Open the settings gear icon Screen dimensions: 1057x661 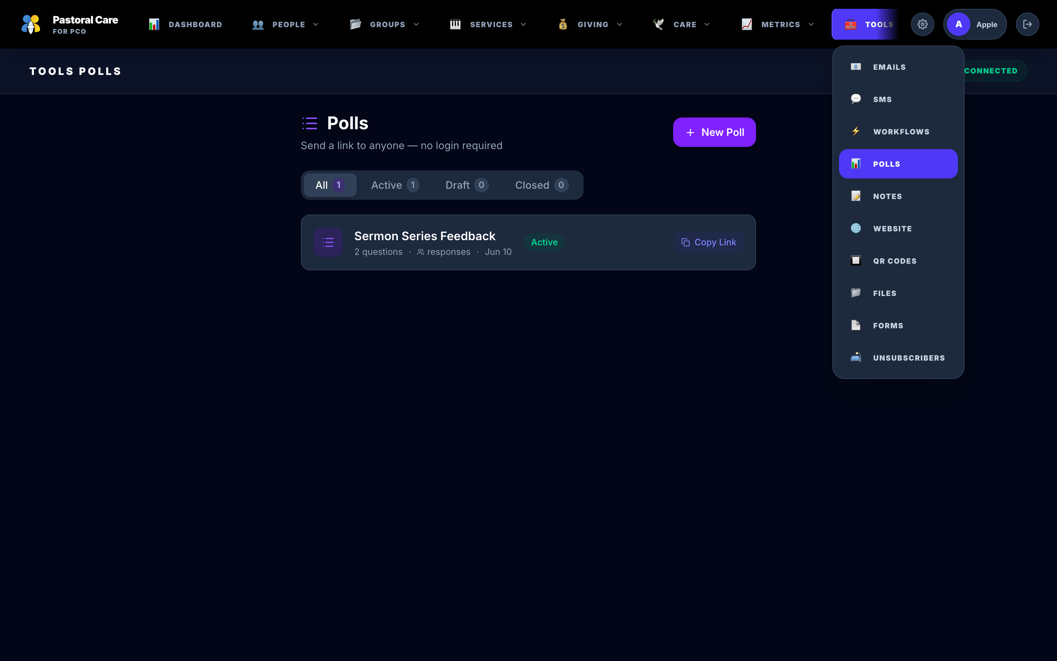coord(922,25)
